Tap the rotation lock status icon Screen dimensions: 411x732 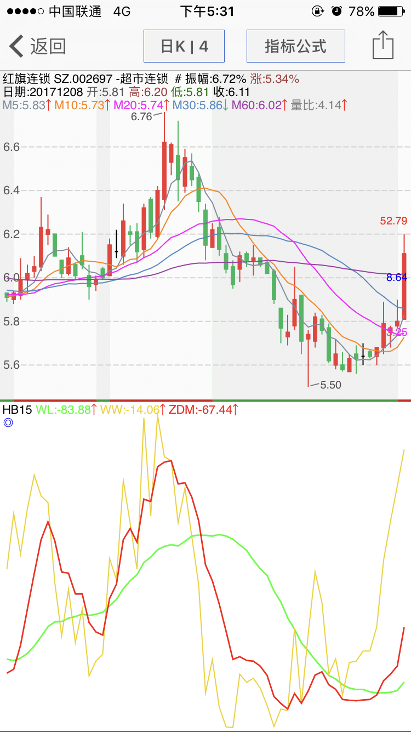point(317,11)
